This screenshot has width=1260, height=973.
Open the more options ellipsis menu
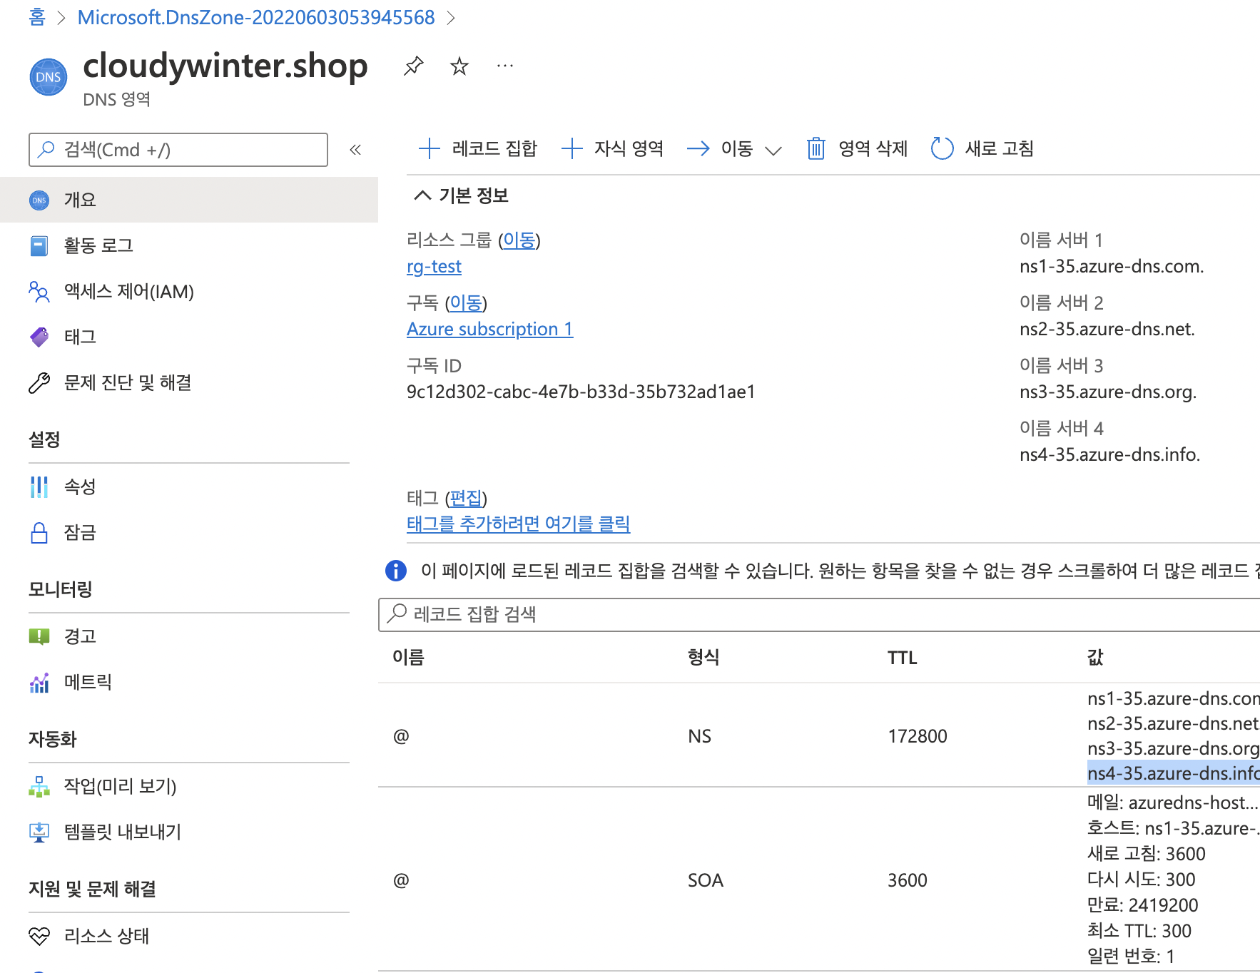click(504, 66)
